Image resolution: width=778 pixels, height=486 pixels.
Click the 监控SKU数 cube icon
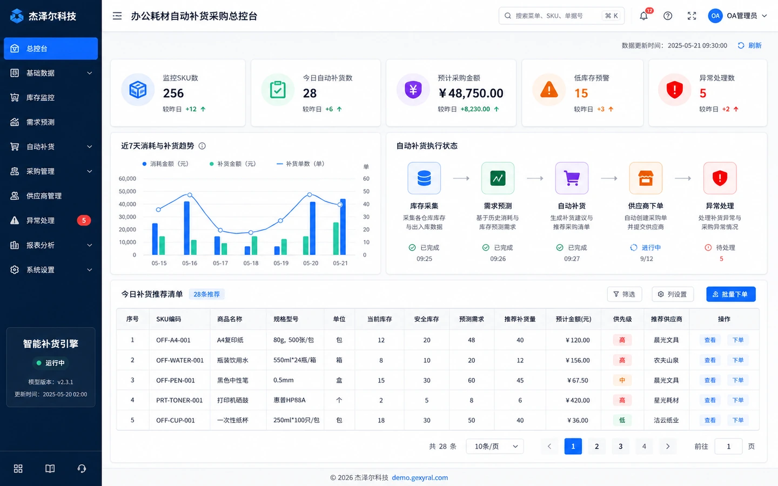click(138, 90)
